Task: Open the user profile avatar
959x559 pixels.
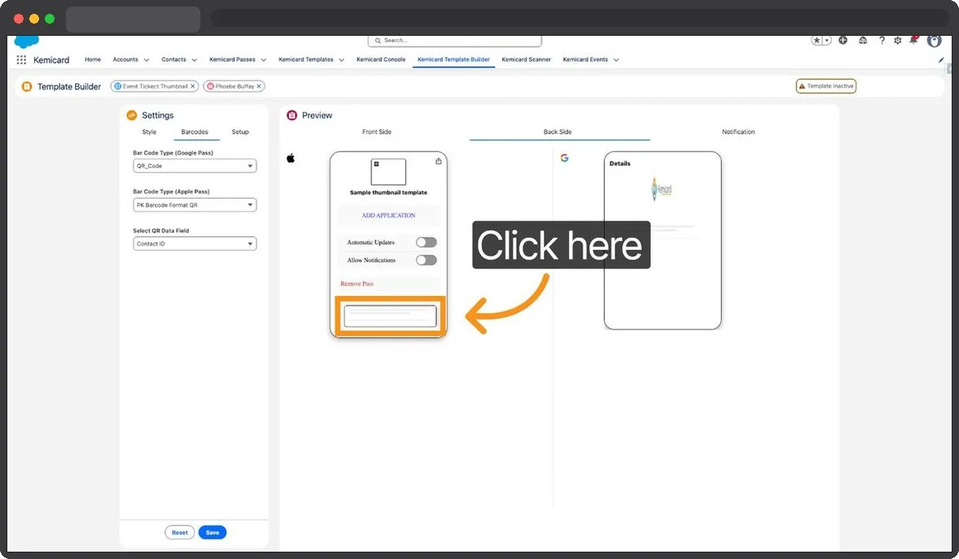Action: [934, 41]
